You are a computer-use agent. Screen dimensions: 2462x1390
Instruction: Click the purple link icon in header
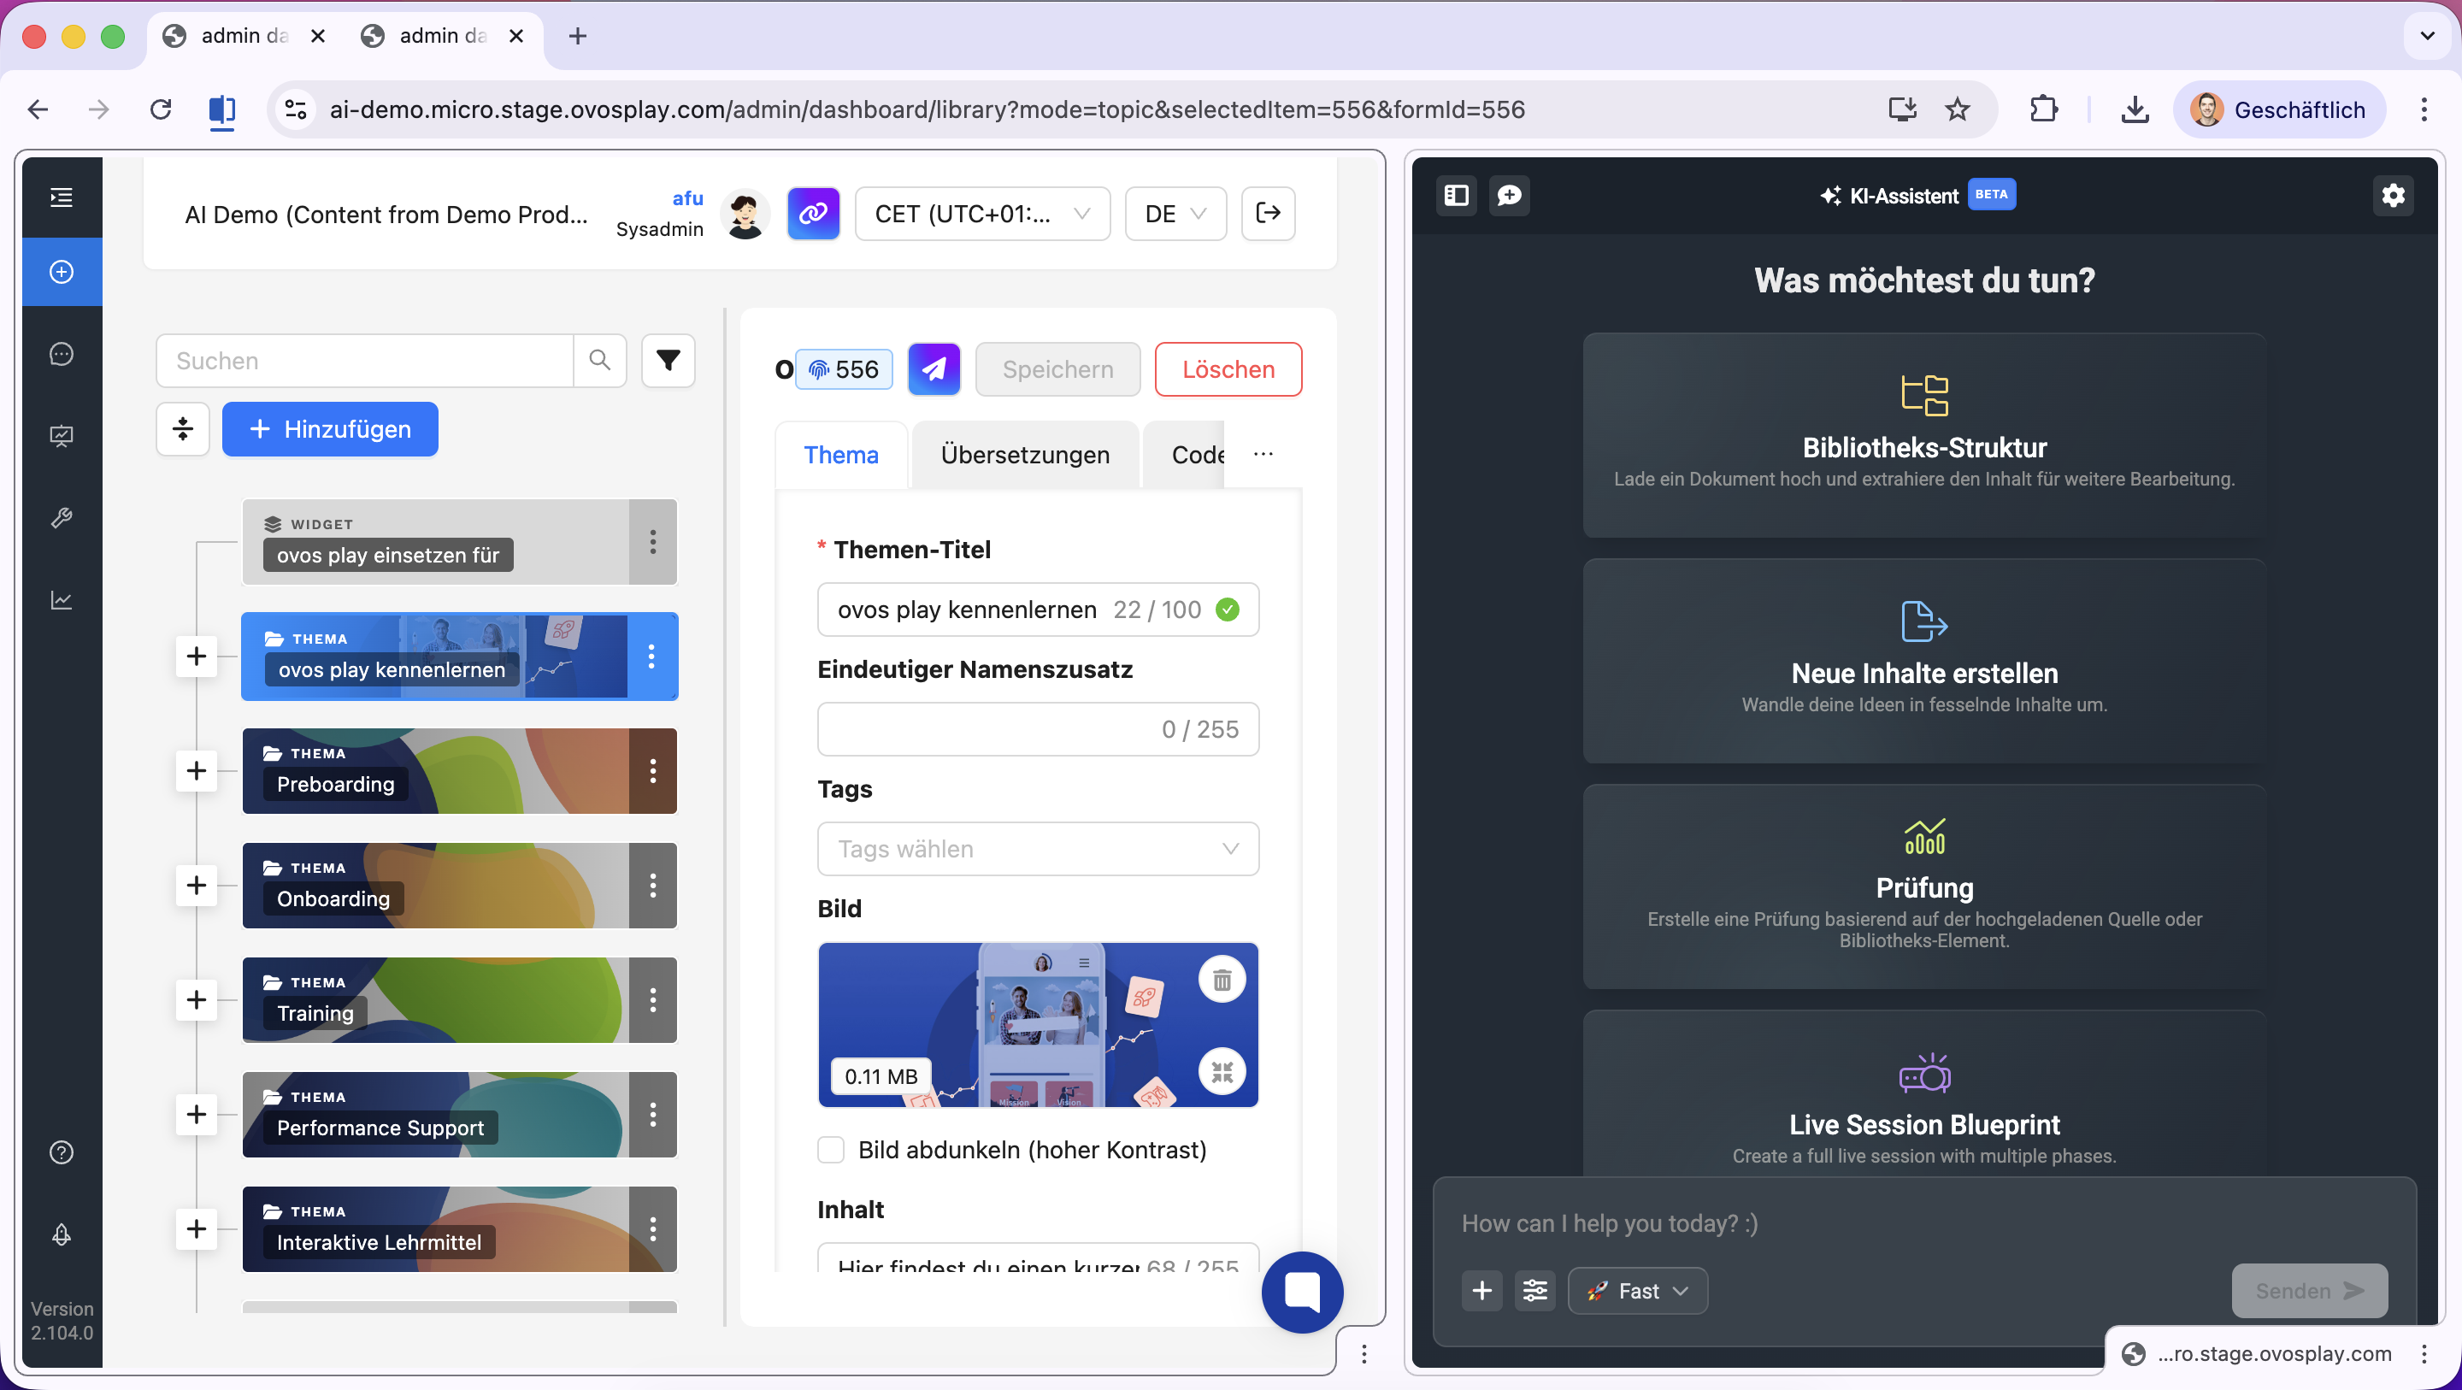(812, 213)
